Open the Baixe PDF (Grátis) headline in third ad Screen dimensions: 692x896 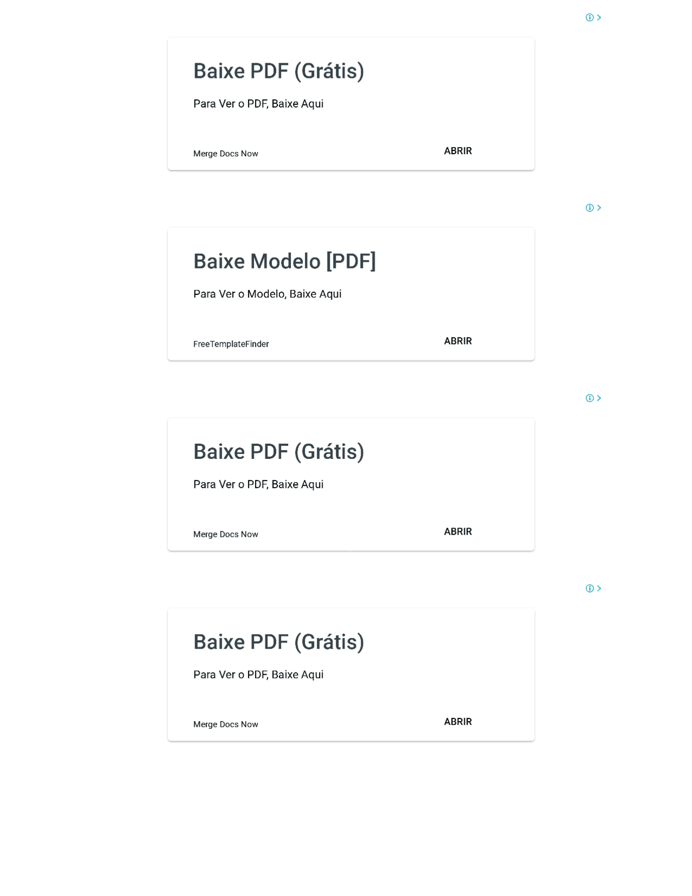[x=278, y=452]
